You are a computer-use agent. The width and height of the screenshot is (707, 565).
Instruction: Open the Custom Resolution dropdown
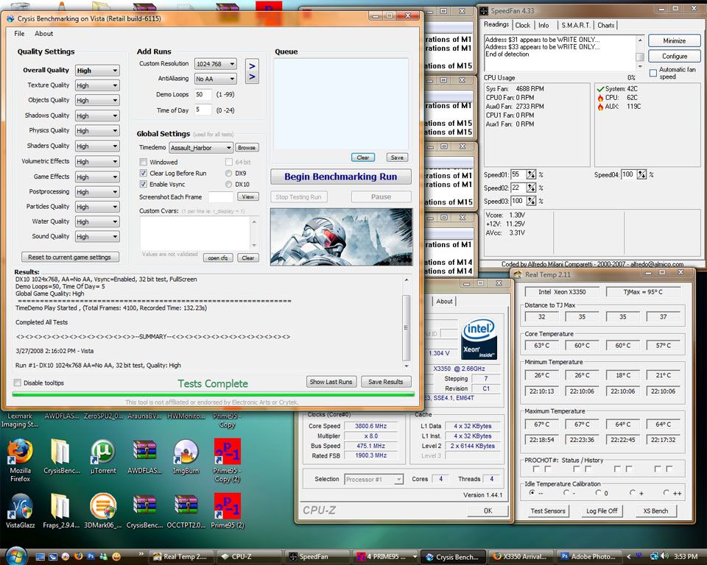click(216, 64)
